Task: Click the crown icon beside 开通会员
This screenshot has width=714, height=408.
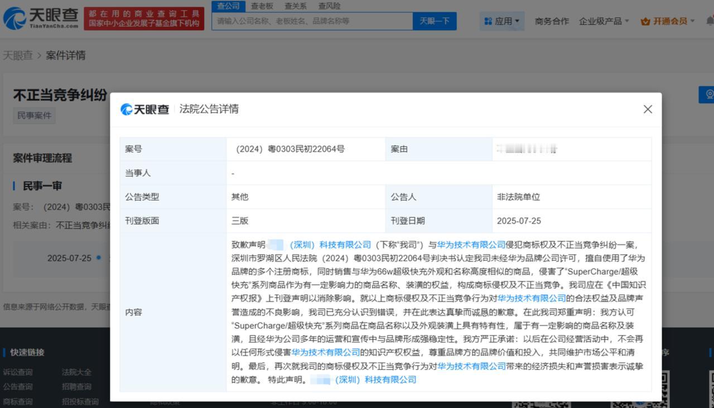Action: (645, 21)
